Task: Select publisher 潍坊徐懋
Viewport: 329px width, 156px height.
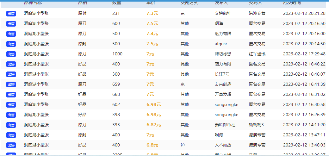Action: click(223, 54)
